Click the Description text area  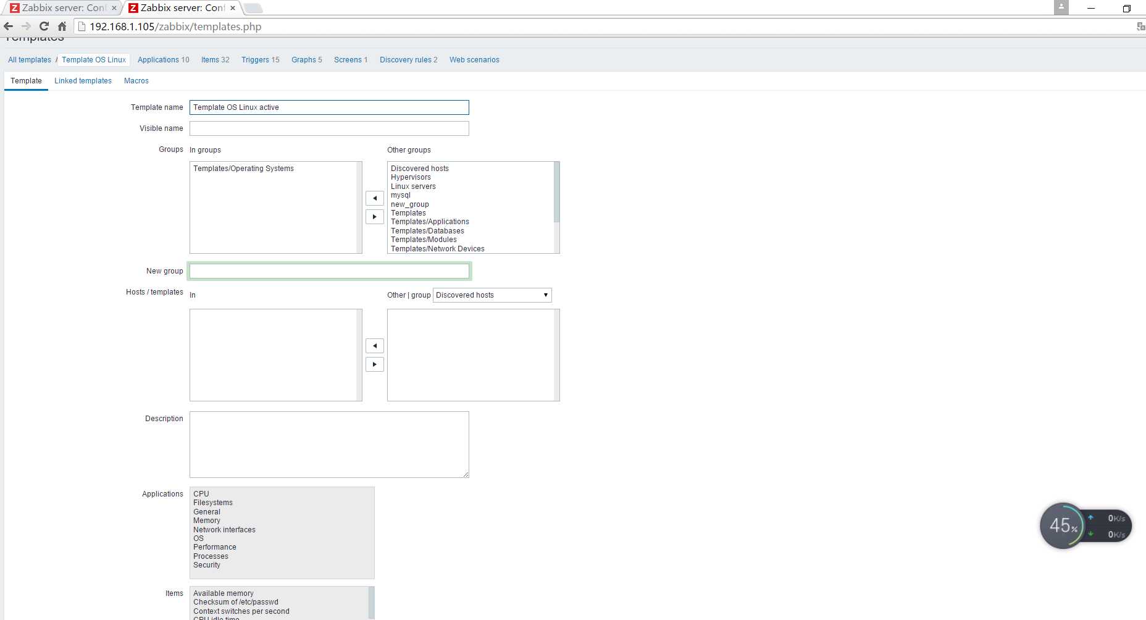tap(329, 445)
